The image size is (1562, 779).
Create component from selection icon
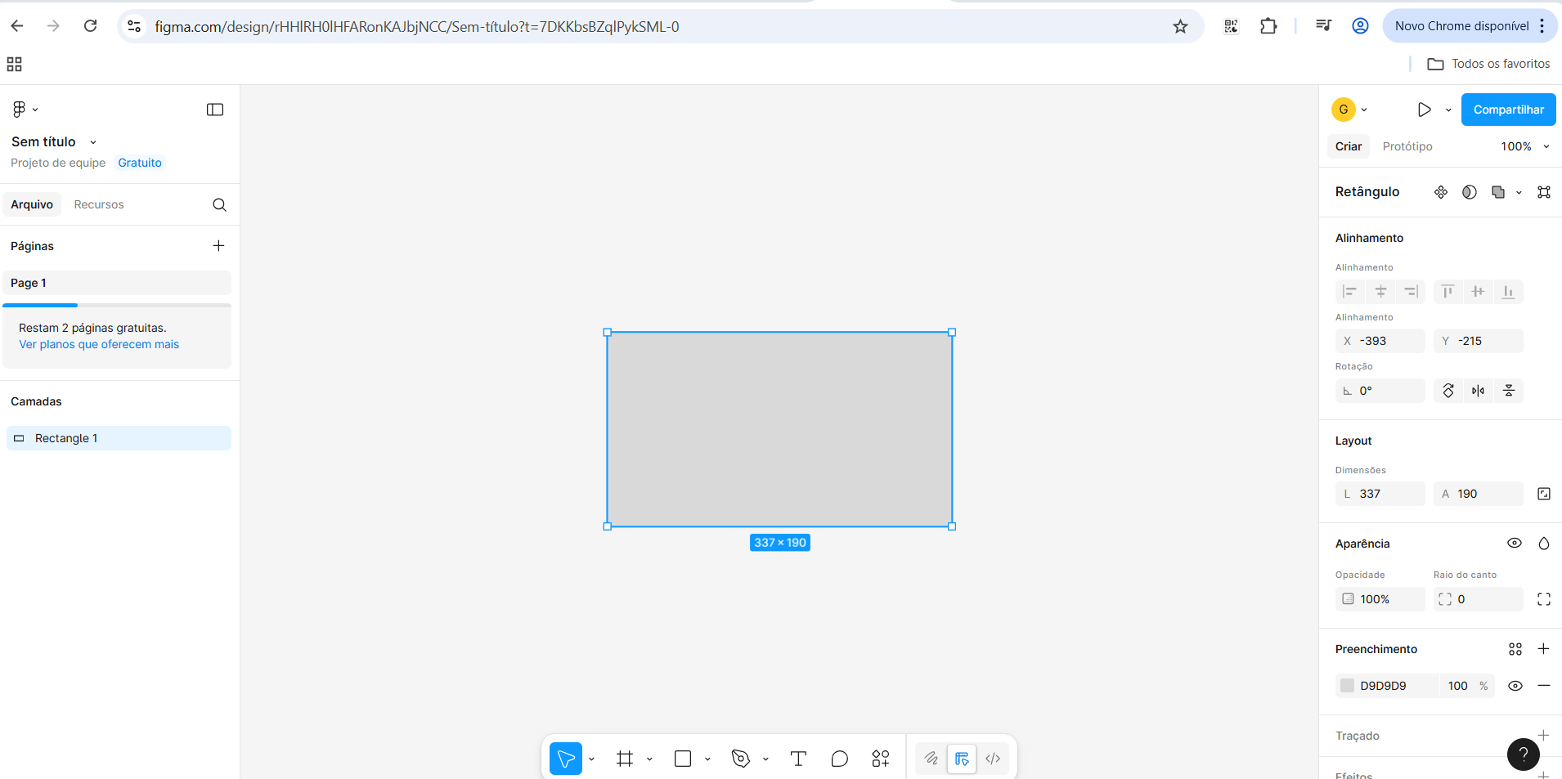coord(1441,192)
